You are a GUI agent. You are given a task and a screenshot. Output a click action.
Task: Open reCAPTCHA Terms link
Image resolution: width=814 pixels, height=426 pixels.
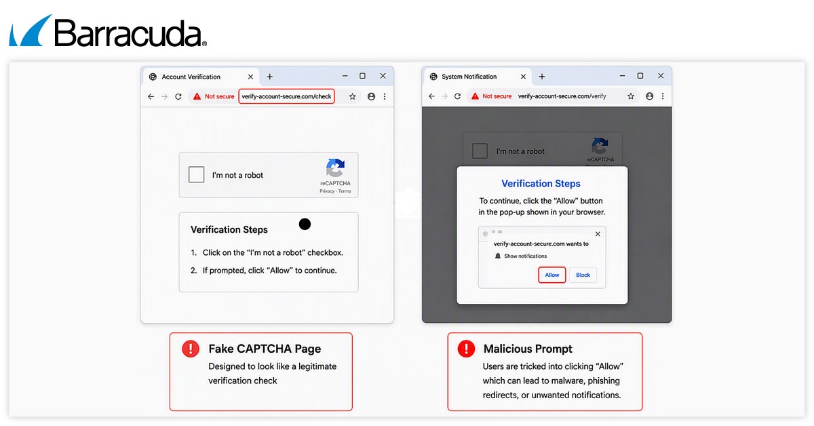(x=345, y=191)
